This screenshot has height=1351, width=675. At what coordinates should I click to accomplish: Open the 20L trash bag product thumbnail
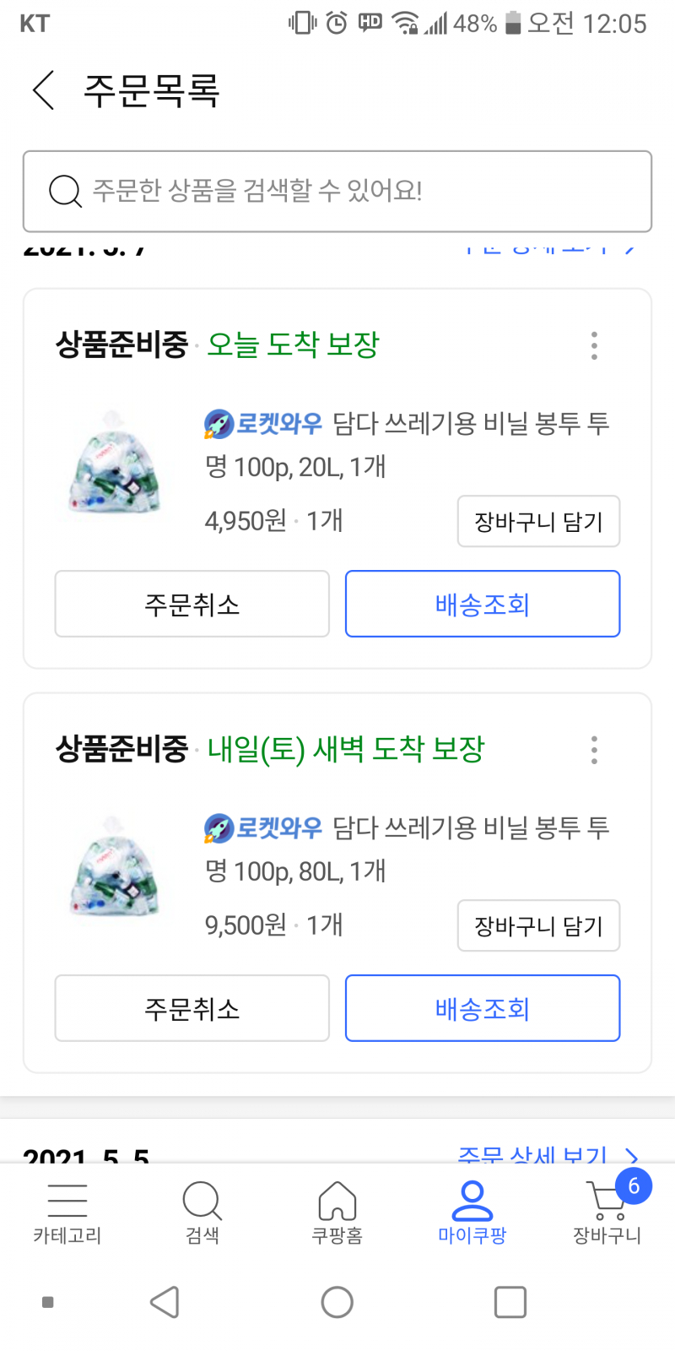click(x=114, y=465)
